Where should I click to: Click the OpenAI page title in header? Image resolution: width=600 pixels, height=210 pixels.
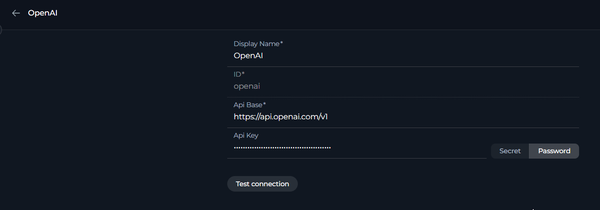pos(43,13)
